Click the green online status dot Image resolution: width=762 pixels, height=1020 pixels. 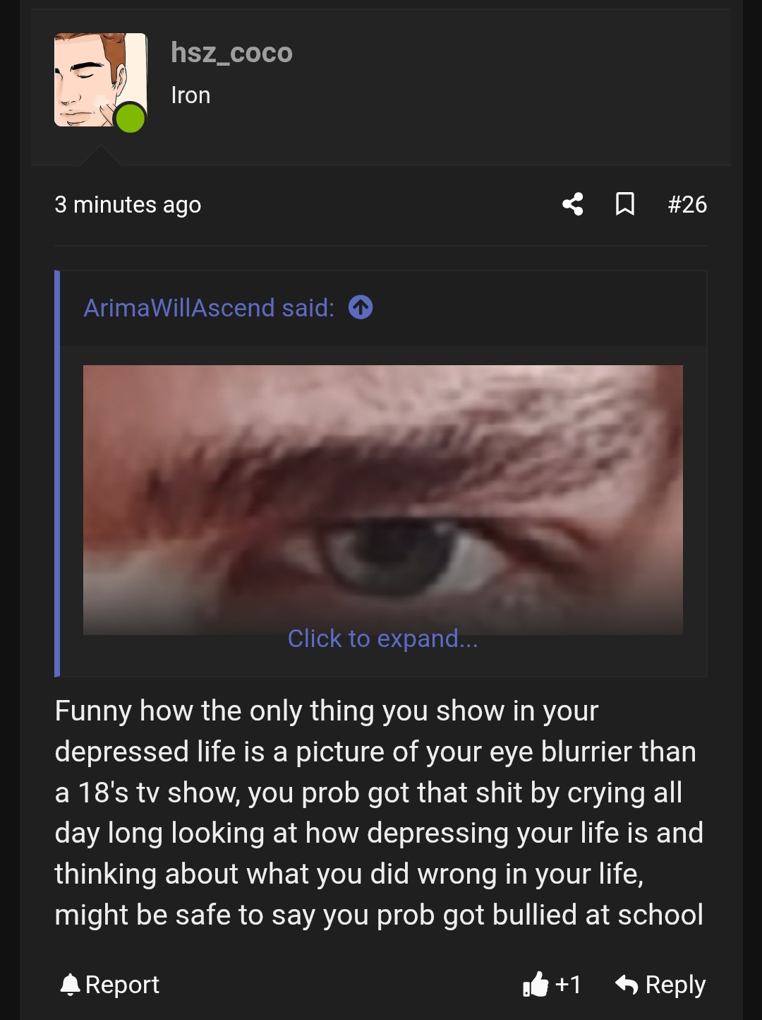click(131, 118)
